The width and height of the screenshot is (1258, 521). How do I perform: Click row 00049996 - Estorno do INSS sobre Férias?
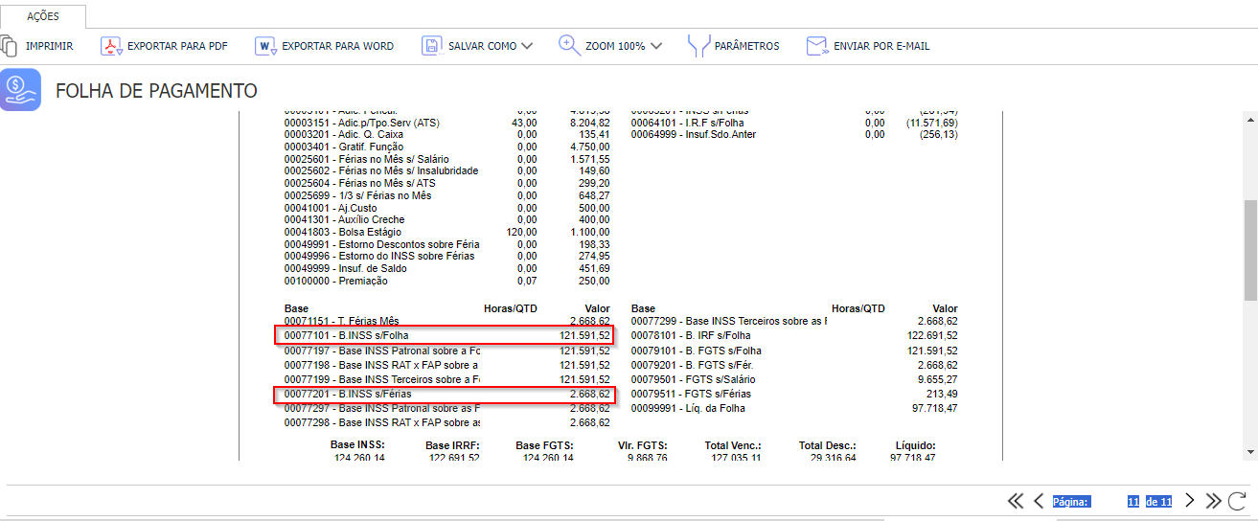[x=446, y=256]
